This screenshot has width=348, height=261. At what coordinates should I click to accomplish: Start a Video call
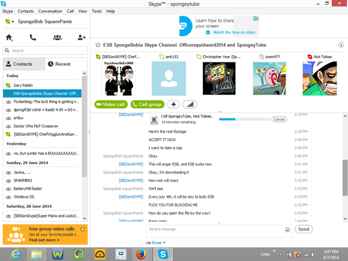111,104
